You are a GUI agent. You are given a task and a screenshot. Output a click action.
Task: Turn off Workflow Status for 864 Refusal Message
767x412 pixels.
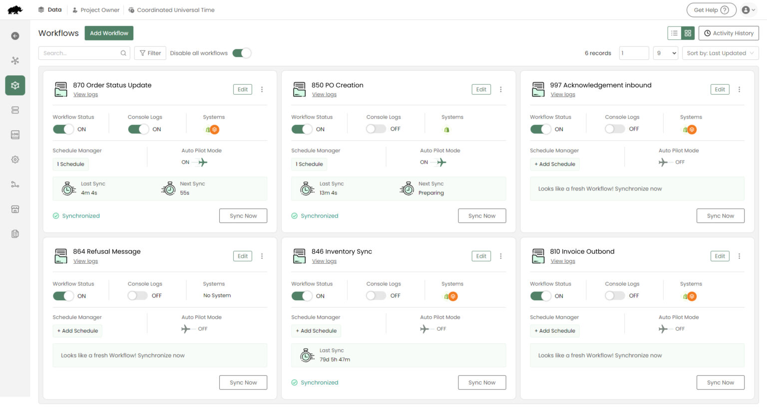(63, 295)
